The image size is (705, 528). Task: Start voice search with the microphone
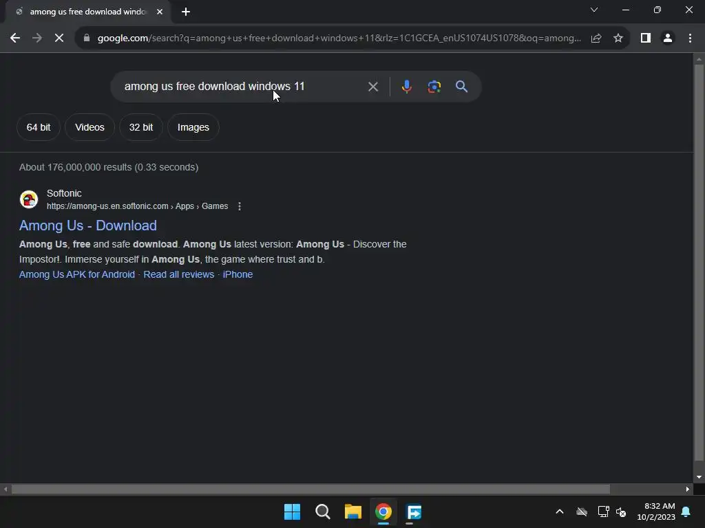[406, 87]
